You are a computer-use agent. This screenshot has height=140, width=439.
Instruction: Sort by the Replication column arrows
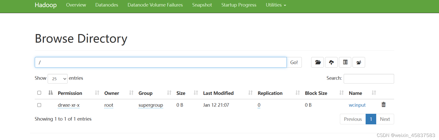coord(298,93)
